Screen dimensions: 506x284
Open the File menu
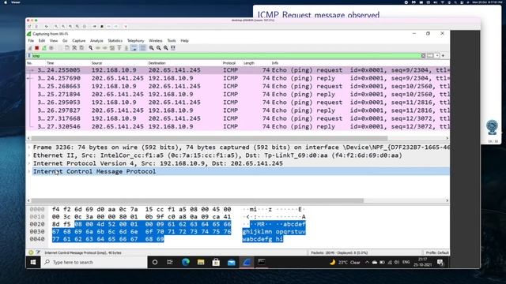(31, 41)
